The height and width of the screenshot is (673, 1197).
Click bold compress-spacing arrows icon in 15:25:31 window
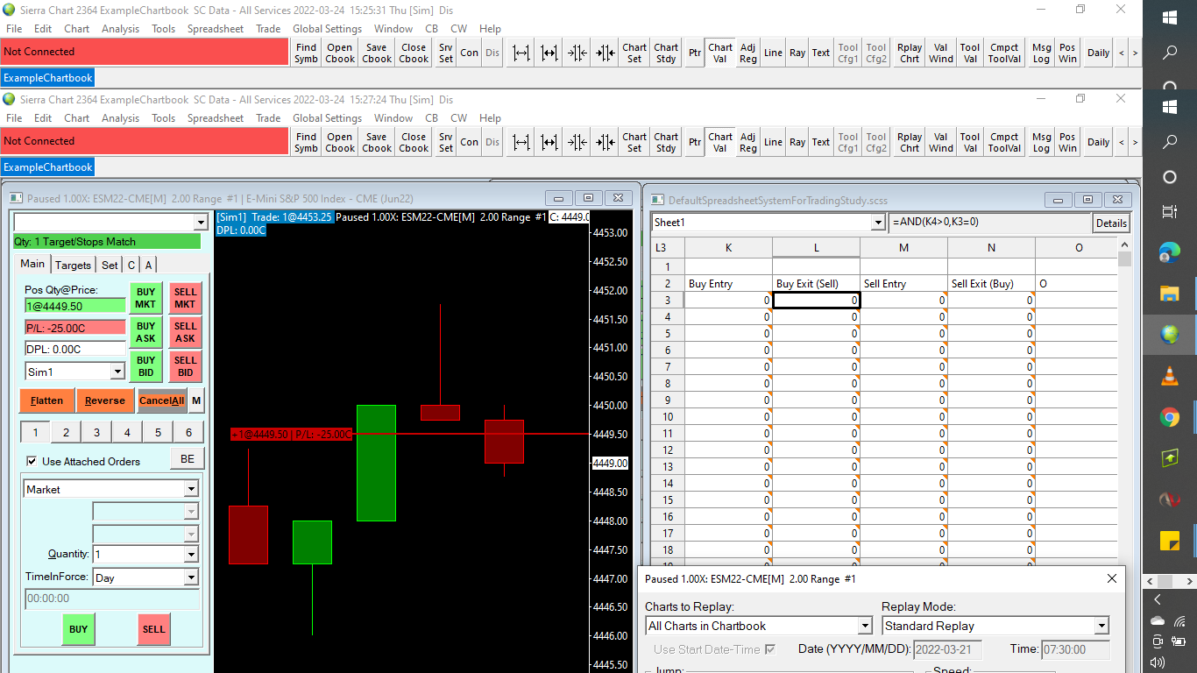pos(606,53)
